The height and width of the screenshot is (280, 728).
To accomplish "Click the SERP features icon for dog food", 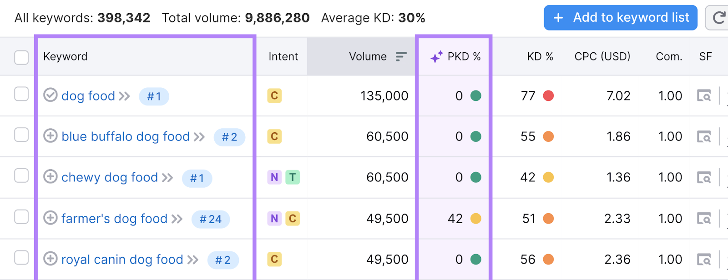I will (x=704, y=96).
